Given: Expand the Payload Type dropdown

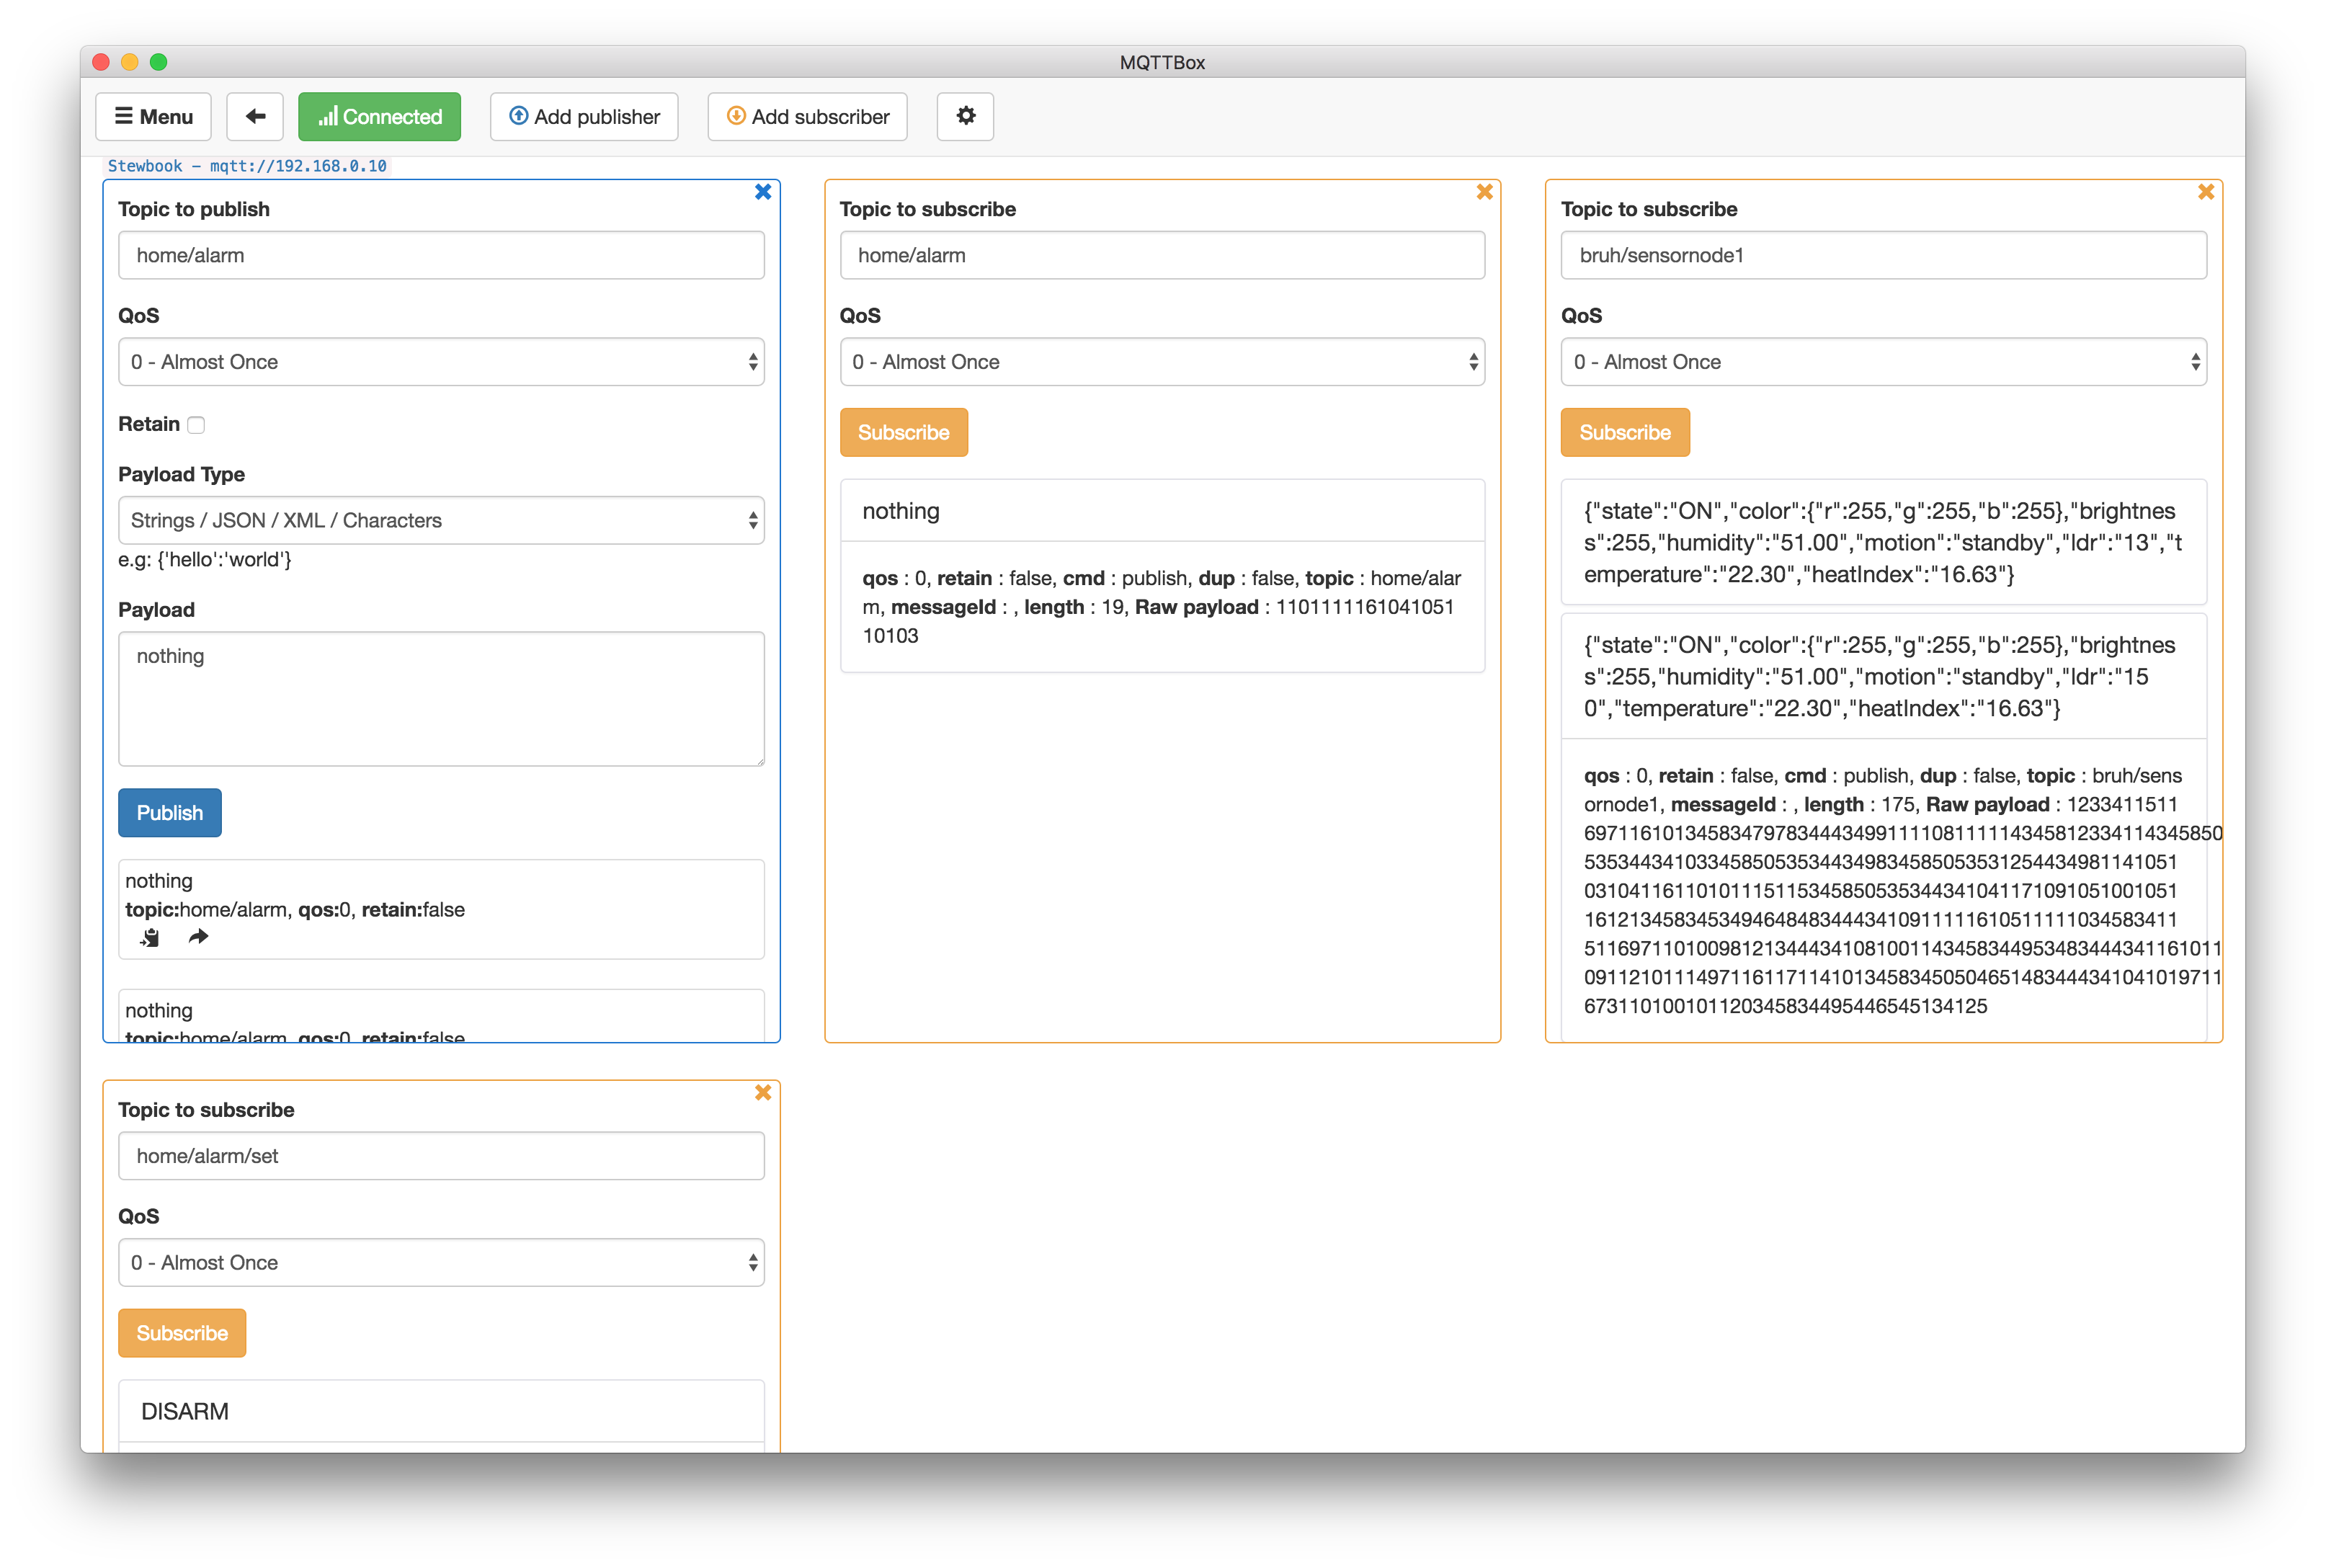Looking at the screenshot, I should tap(441, 520).
